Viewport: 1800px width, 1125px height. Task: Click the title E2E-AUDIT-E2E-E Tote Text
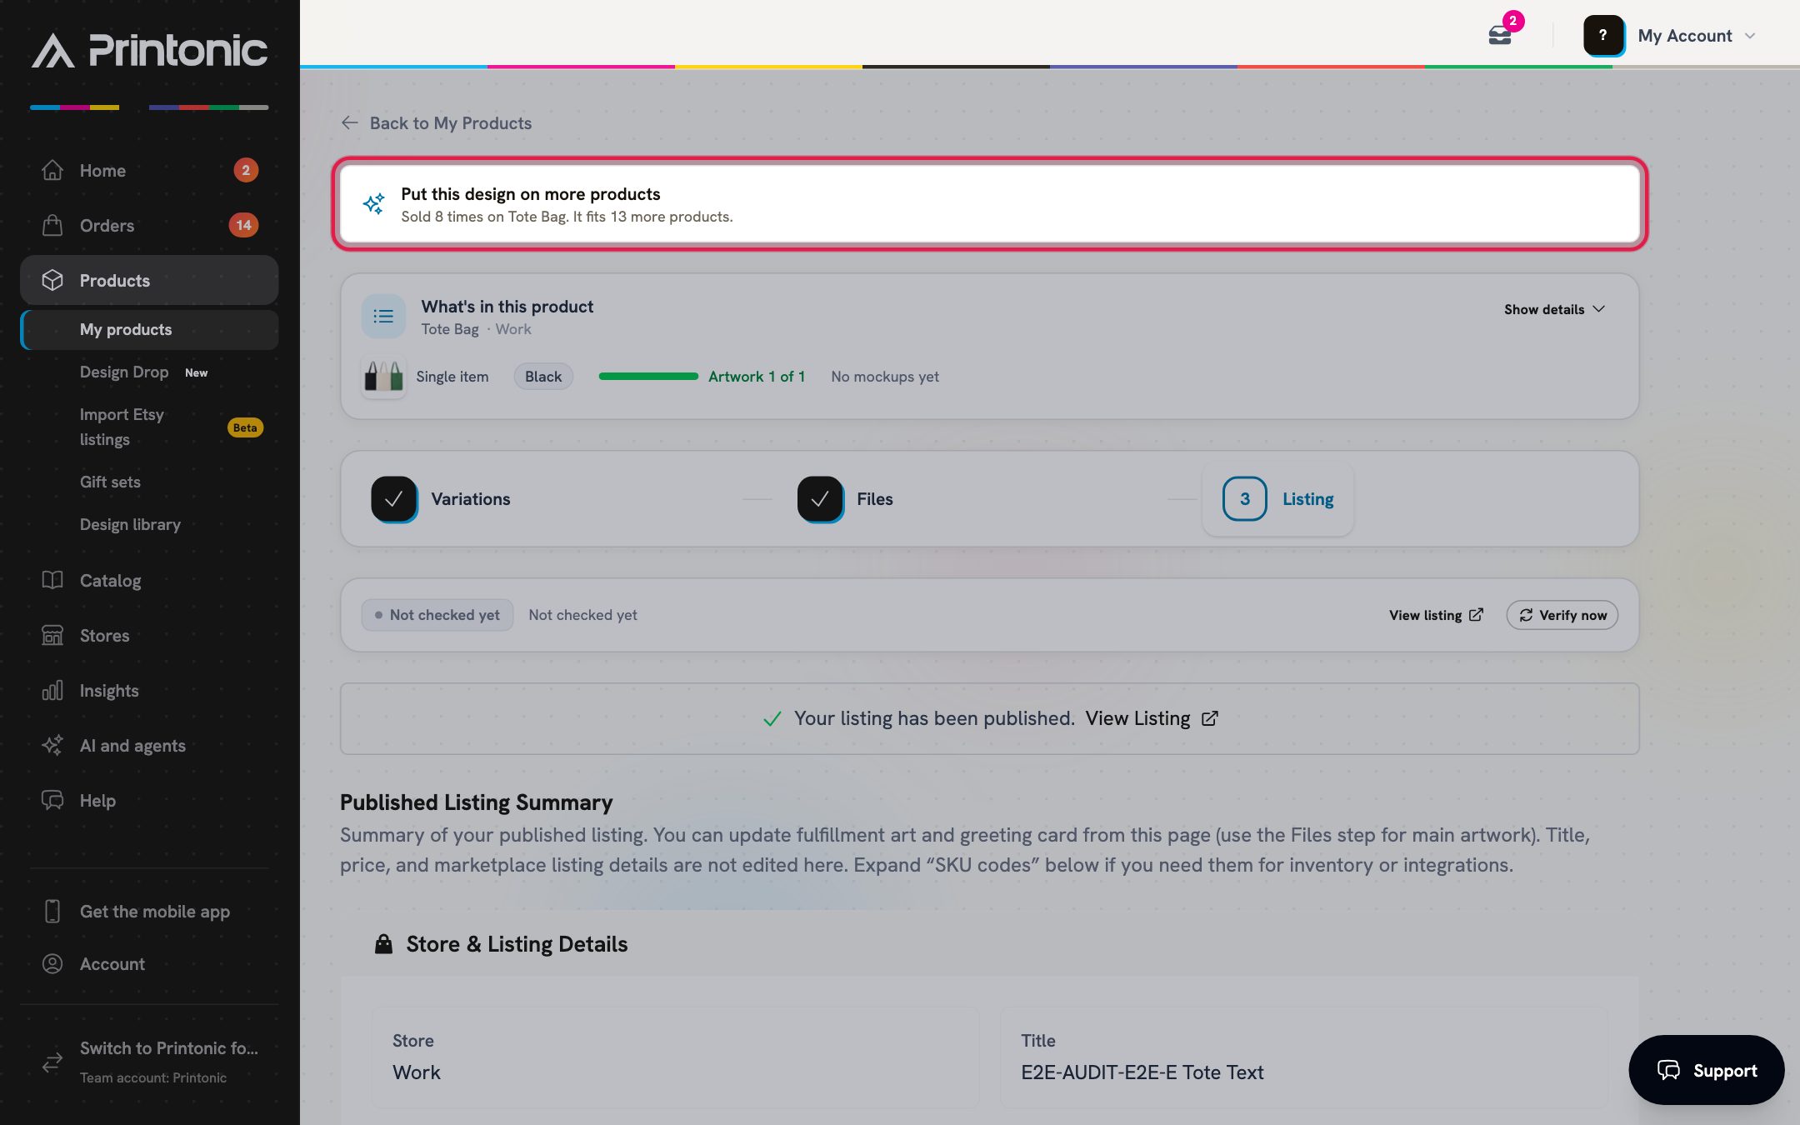click(1142, 1072)
